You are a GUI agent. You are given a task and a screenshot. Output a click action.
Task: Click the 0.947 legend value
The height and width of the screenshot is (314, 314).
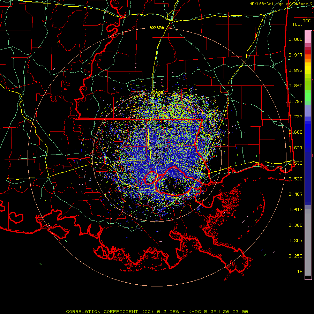tap(296, 55)
